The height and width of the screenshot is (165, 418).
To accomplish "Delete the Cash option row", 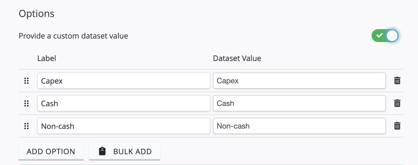I will pos(397,103).
